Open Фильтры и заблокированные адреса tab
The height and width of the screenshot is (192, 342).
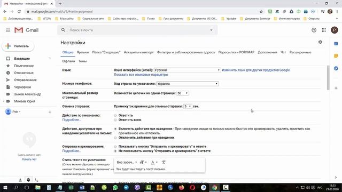(186, 52)
